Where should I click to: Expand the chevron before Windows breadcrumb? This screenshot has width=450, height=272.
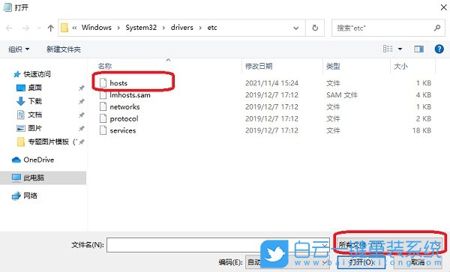point(74,28)
